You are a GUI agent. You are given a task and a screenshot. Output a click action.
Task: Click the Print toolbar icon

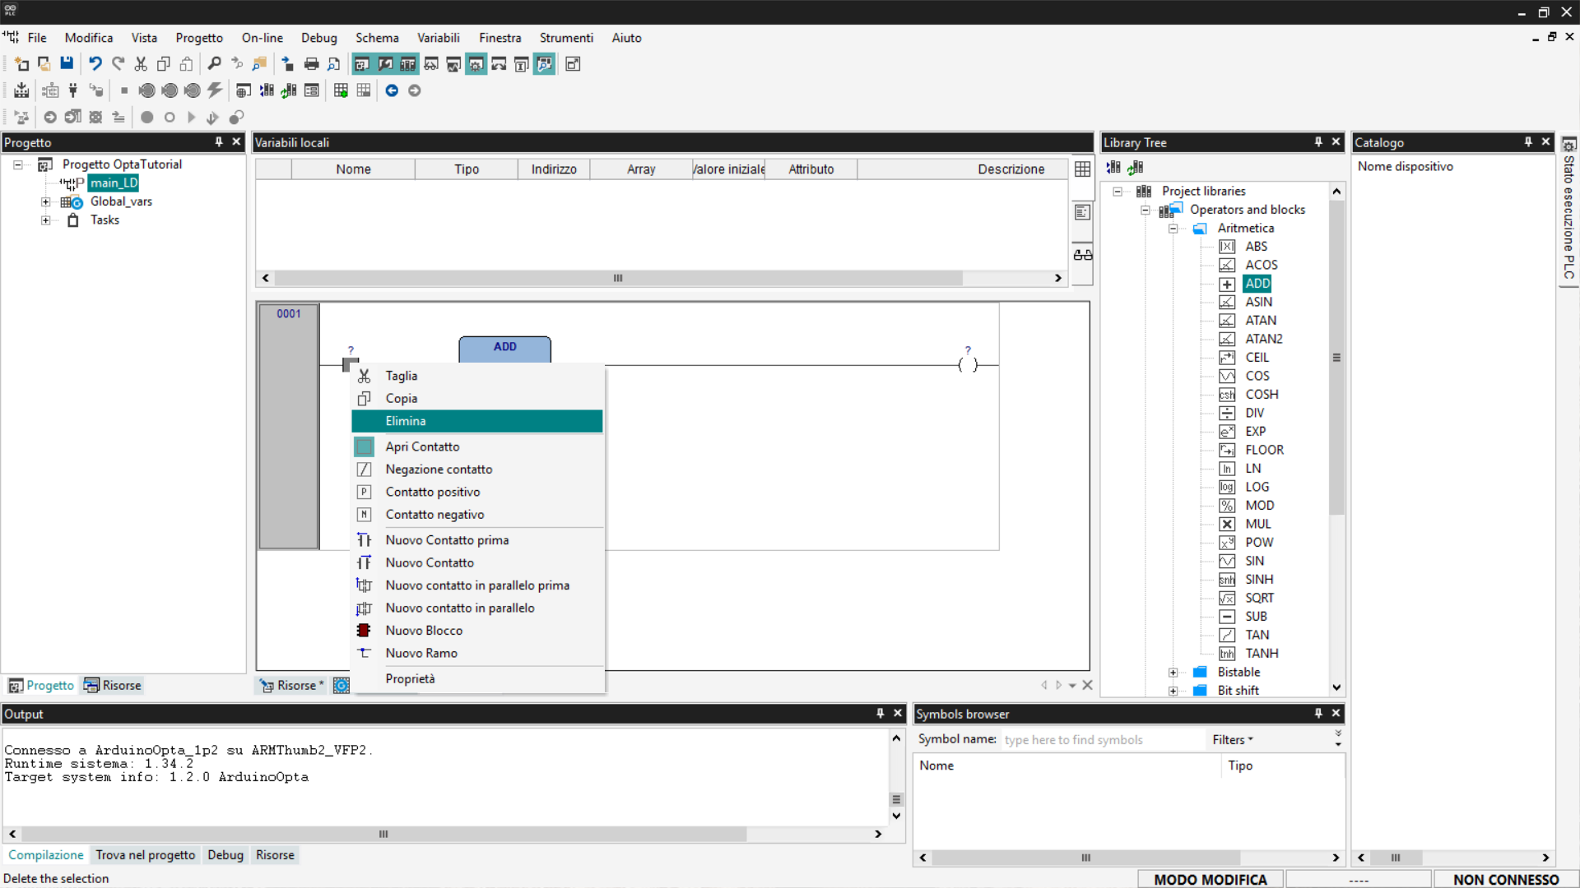click(311, 63)
